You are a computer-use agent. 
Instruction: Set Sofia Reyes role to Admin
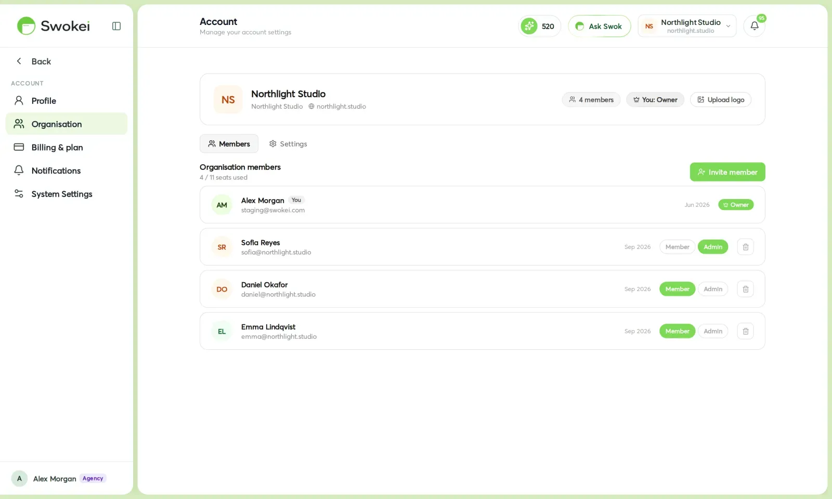(713, 247)
